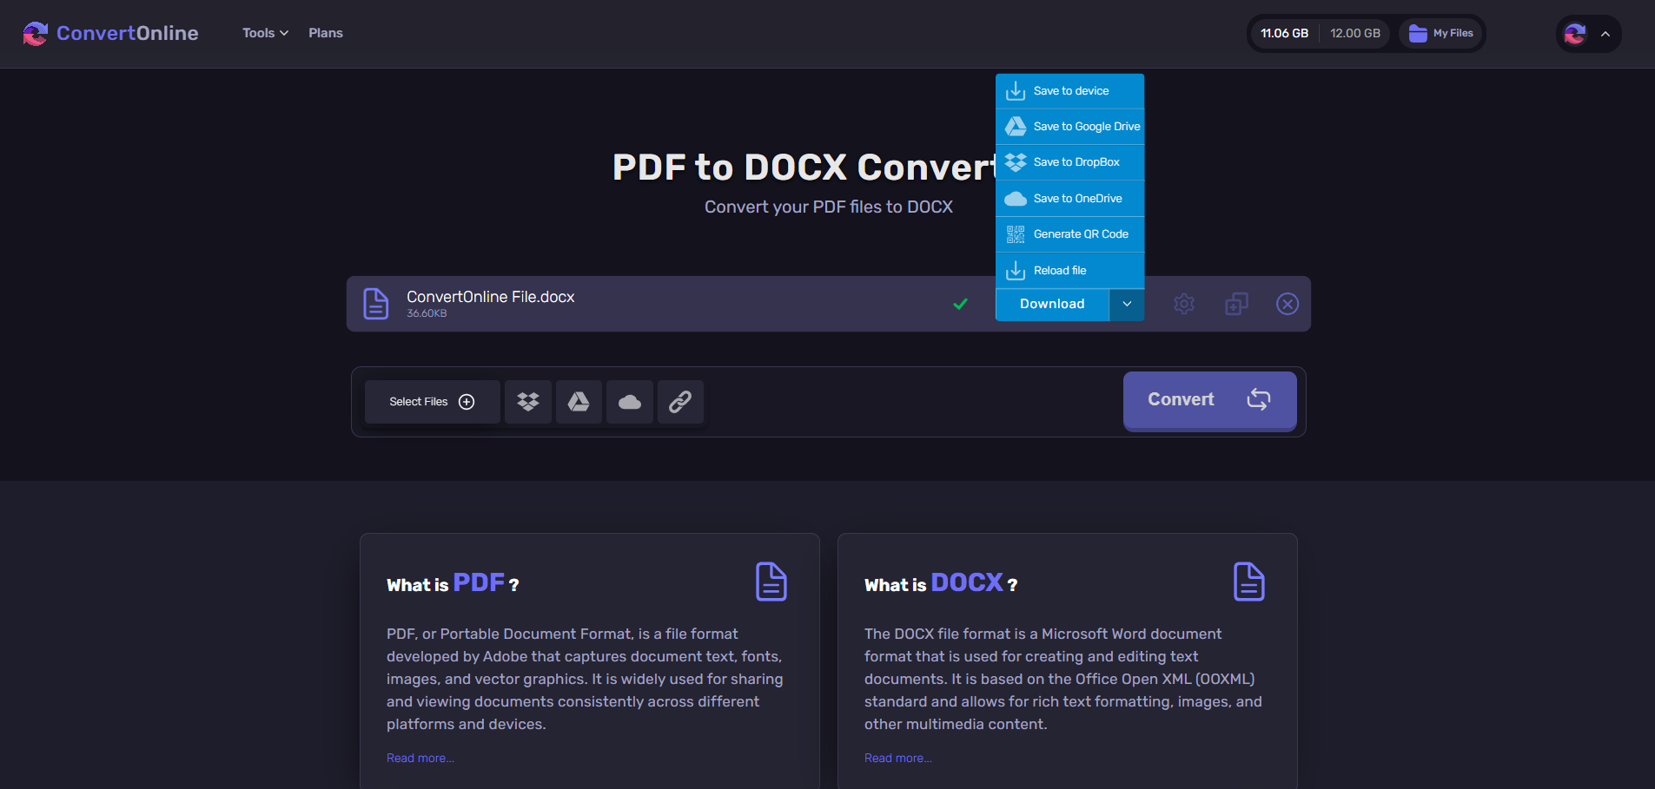Viewport: 1655px width, 789px height.
Task: Click the duplicate file icon
Action: point(1236,304)
